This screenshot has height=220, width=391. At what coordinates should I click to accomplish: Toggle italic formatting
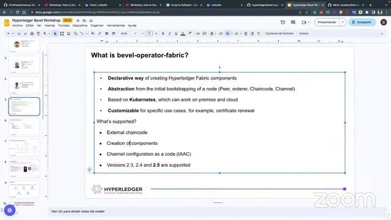(169, 34)
